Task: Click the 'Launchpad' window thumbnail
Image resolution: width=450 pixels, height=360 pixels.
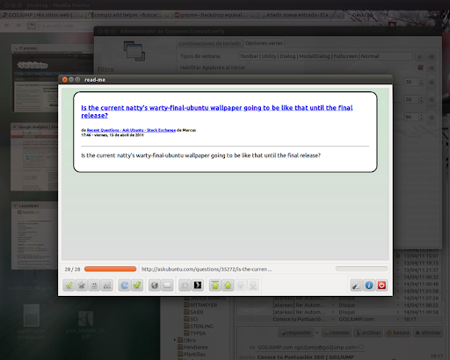Action: coord(34,235)
